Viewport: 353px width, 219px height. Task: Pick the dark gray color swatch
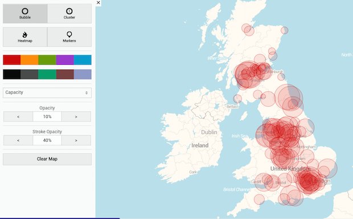coord(30,74)
